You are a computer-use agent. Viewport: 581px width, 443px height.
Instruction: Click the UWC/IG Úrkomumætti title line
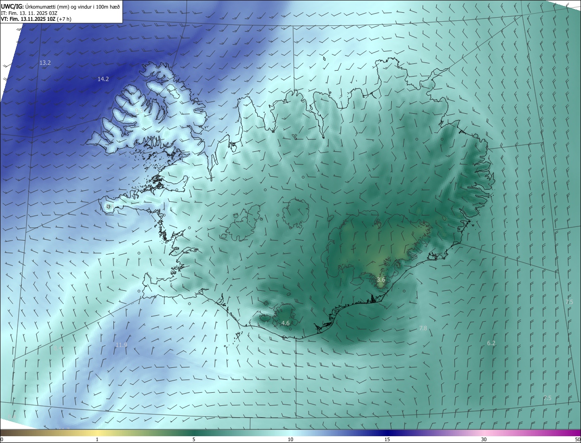click(60, 7)
